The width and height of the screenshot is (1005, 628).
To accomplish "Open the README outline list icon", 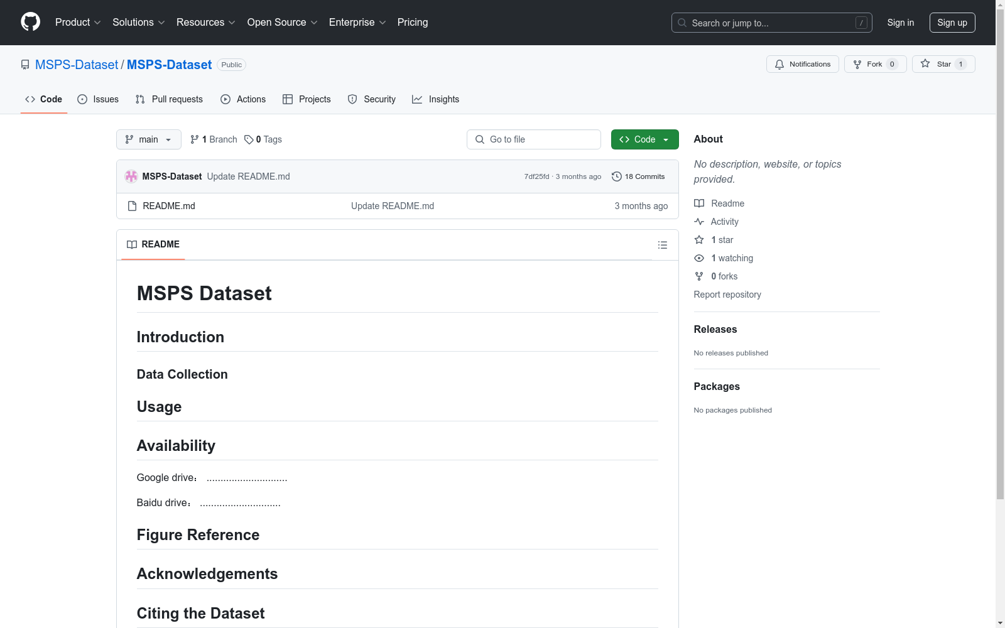I will [662, 245].
